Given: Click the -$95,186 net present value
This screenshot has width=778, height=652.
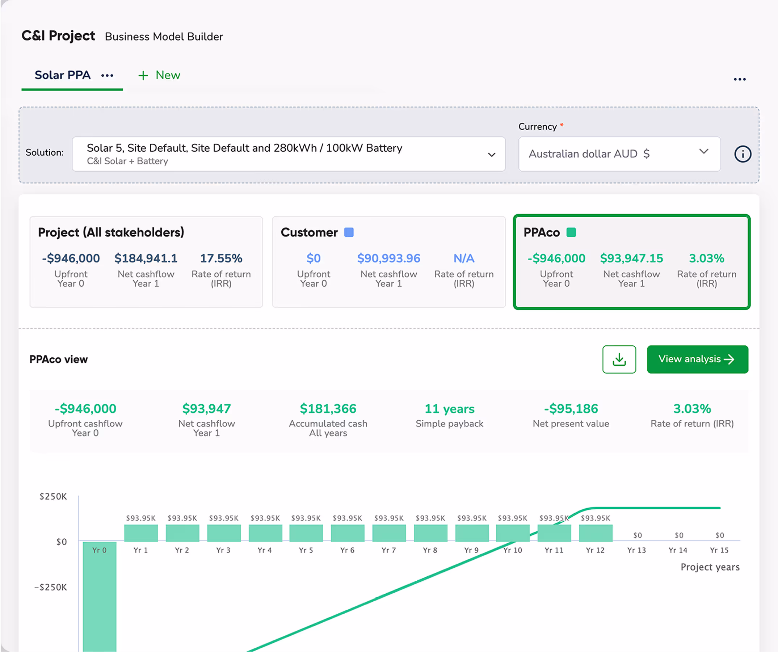Looking at the screenshot, I should tap(571, 409).
